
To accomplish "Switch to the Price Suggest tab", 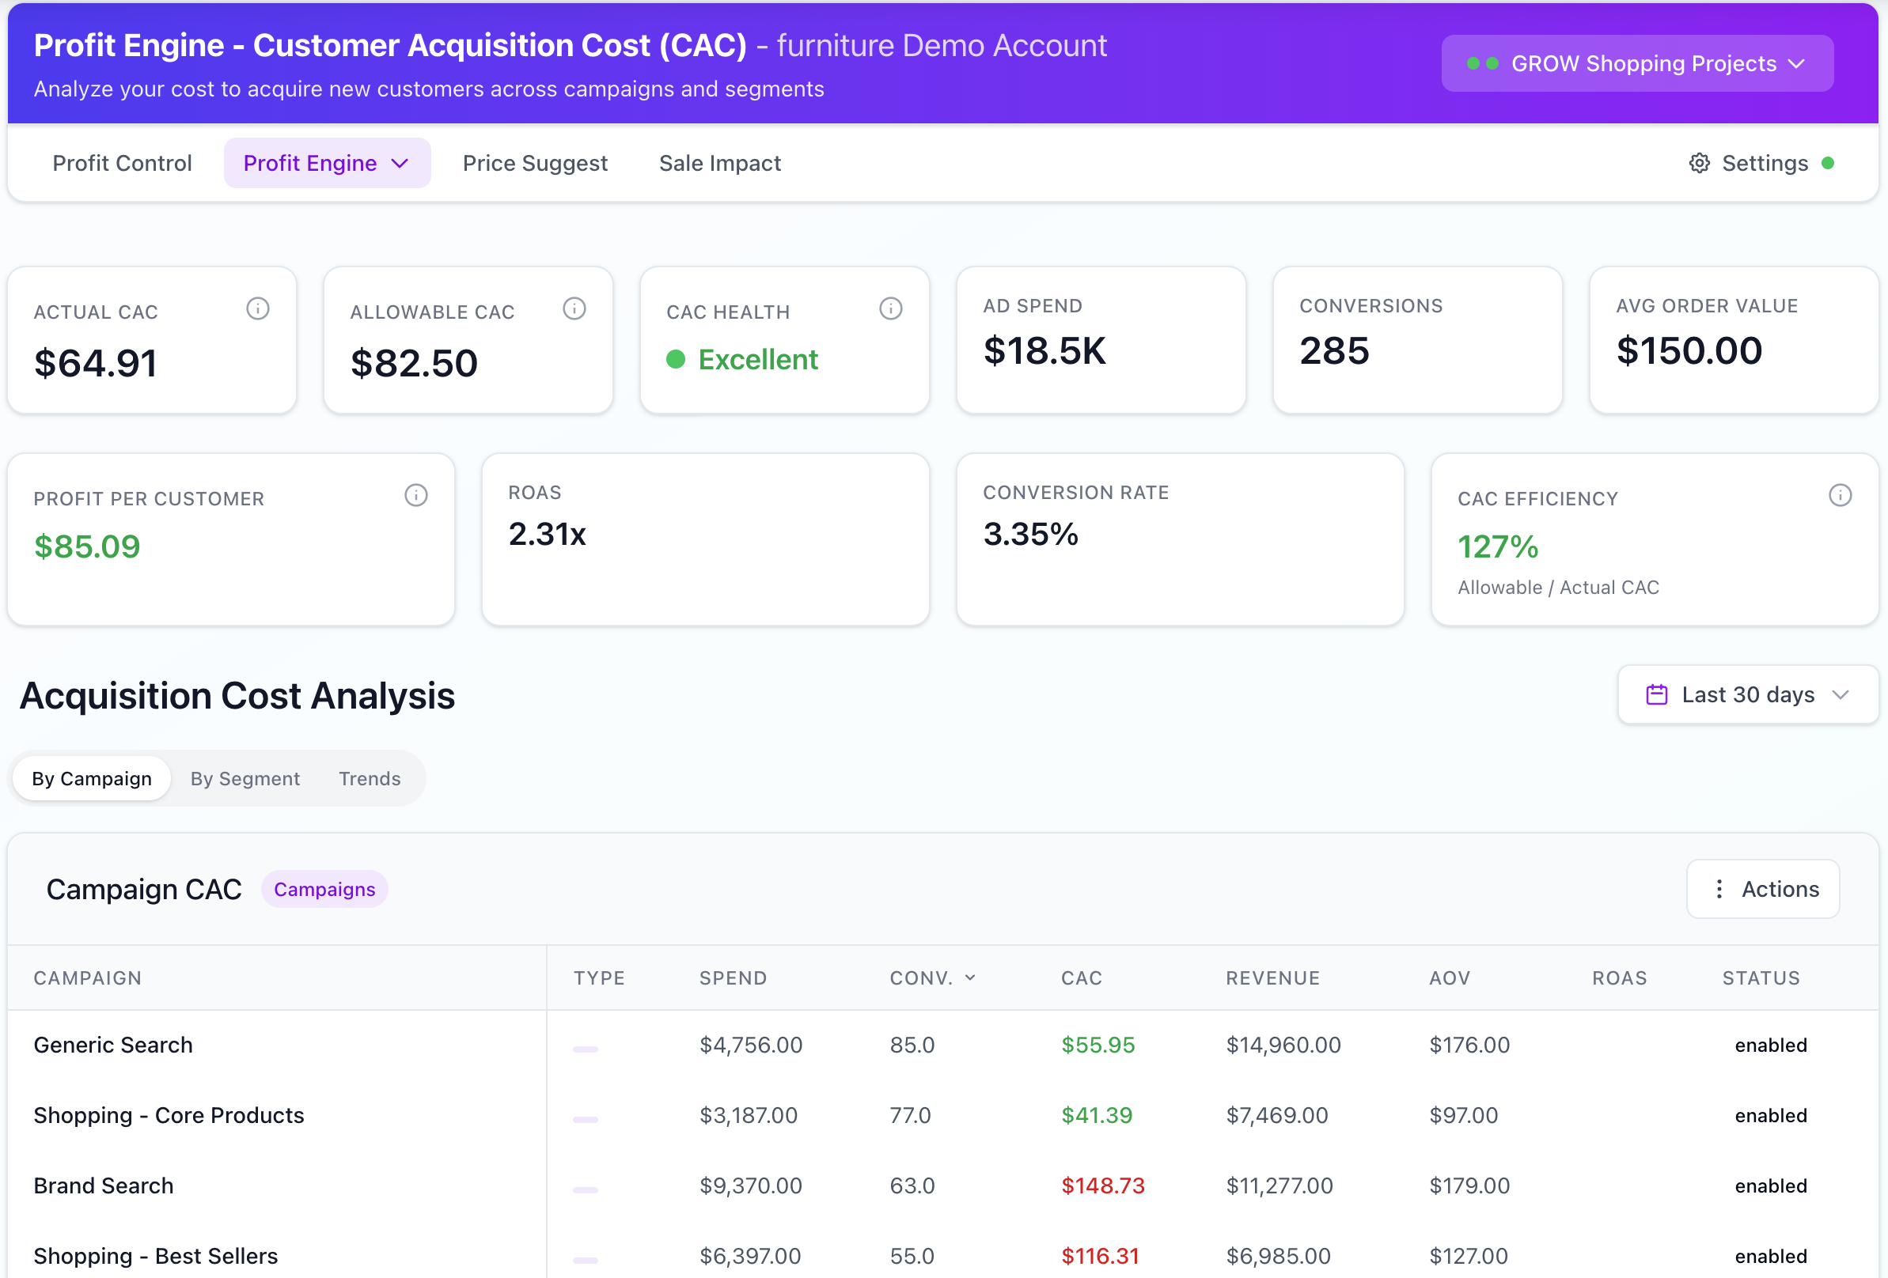I will [536, 162].
